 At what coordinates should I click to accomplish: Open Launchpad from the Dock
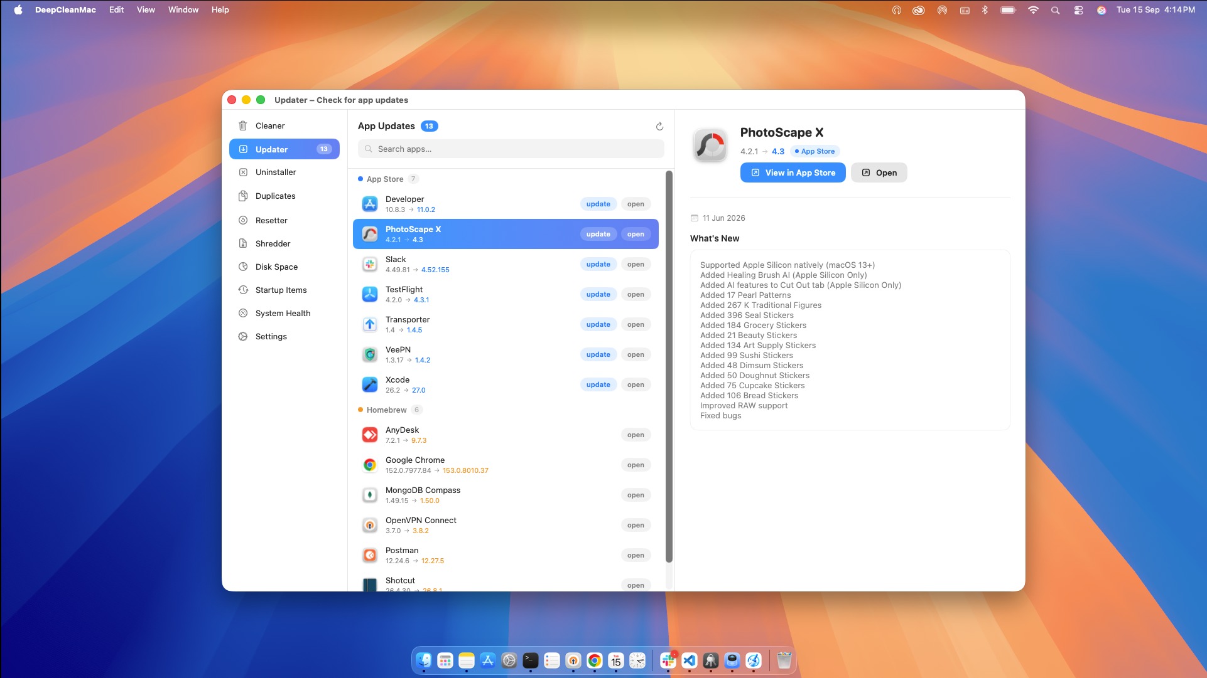click(x=445, y=660)
